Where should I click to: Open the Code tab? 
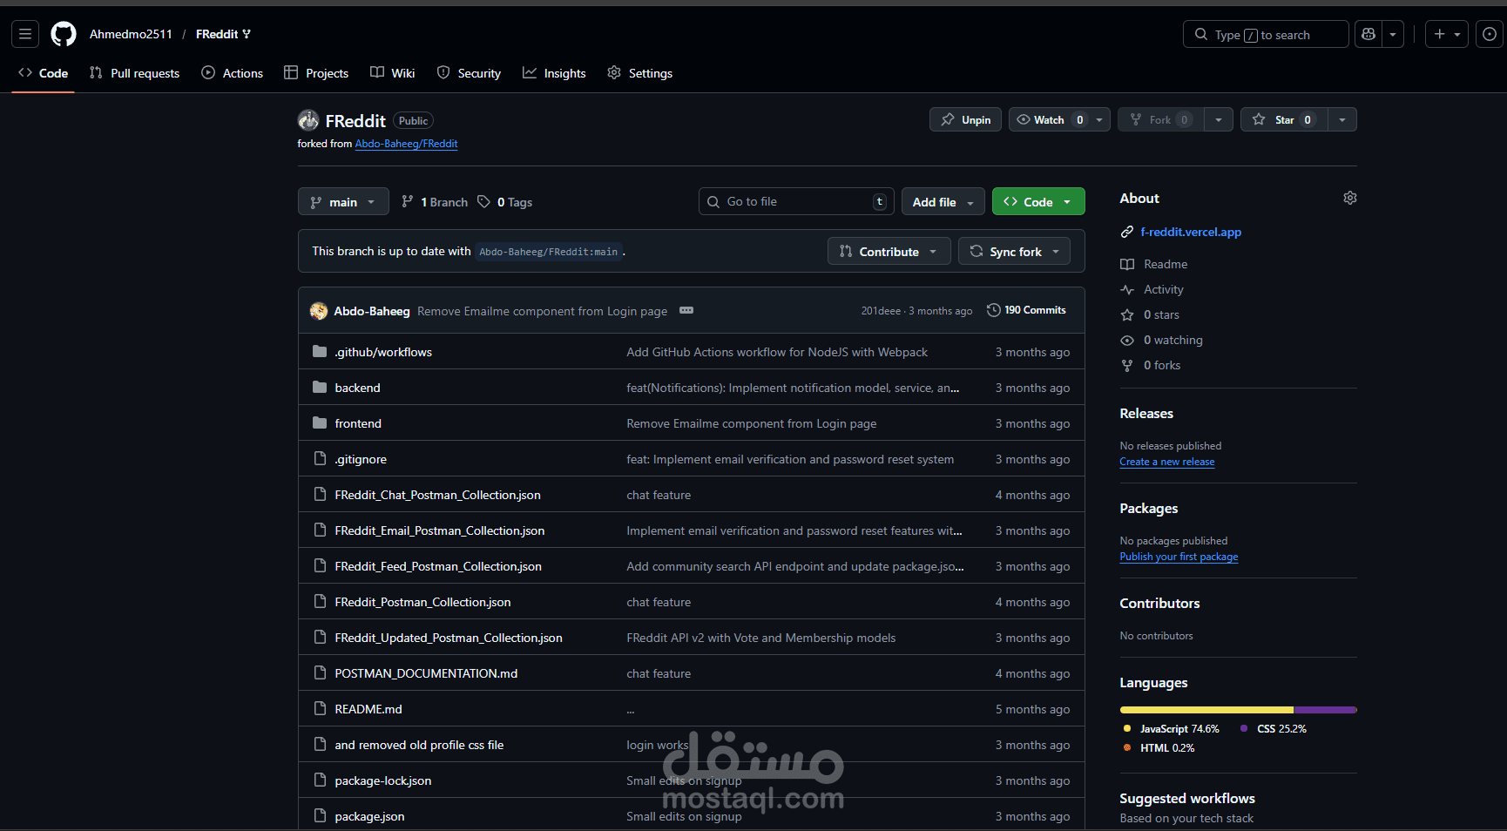point(44,73)
